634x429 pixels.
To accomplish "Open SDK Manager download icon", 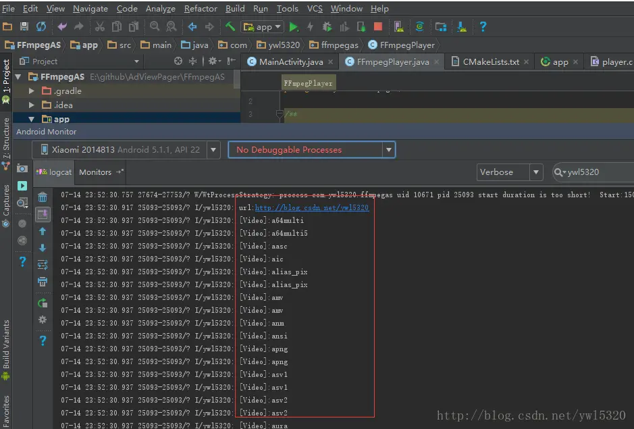I will pos(461,27).
